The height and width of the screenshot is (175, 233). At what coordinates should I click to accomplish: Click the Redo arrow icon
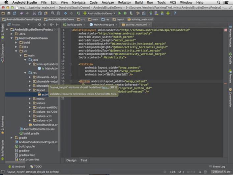(27, 14)
